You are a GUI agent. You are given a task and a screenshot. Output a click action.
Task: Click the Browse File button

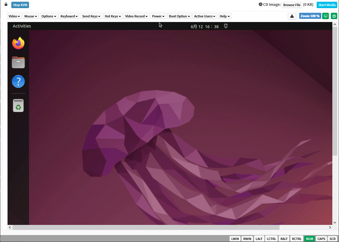(x=292, y=5)
